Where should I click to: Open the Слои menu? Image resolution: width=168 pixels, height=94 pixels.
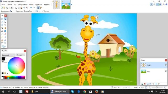coord(31,5)
